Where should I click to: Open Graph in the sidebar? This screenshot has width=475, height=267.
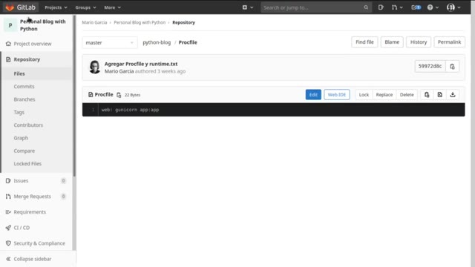21,138
